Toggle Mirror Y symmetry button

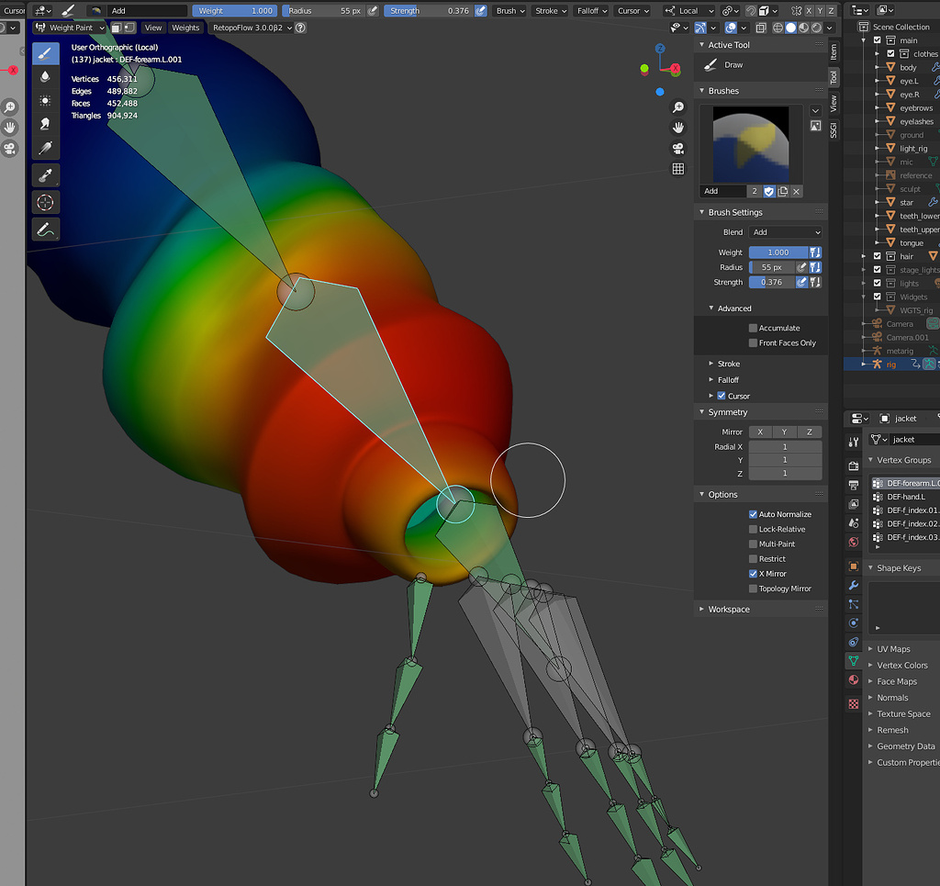click(784, 432)
